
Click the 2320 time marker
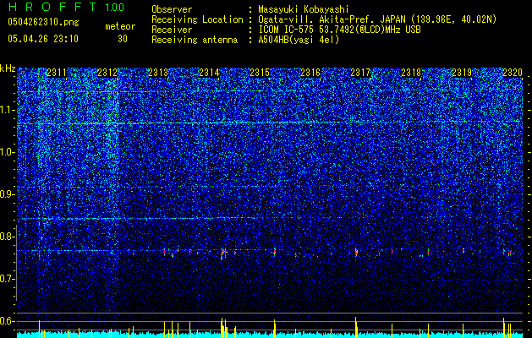[x=513, y=73]
